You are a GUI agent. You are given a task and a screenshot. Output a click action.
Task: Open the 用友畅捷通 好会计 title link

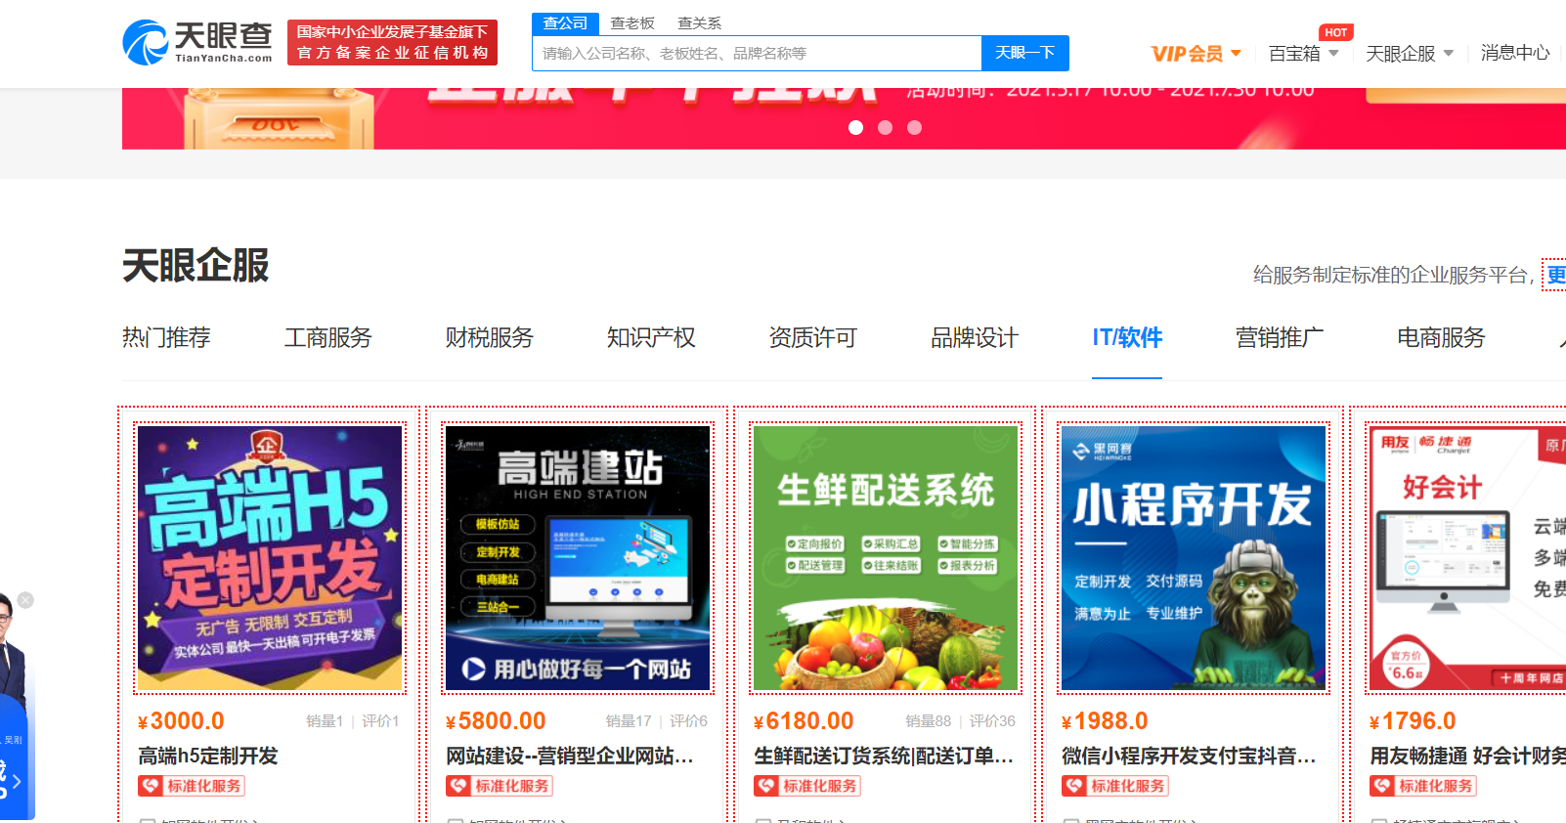pos(1467,756)
